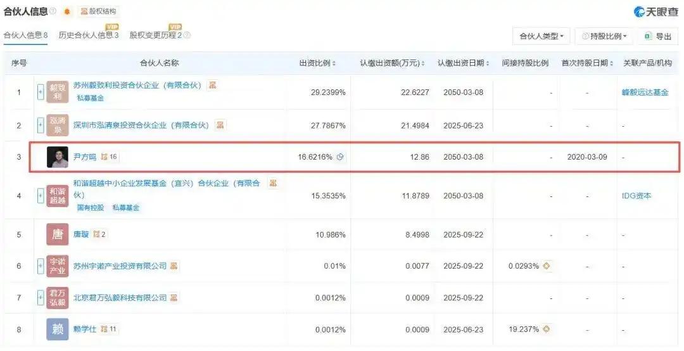Expand the 和谐超越中小企业发展基金 row
Screen dimensions: 684x351
41,196
